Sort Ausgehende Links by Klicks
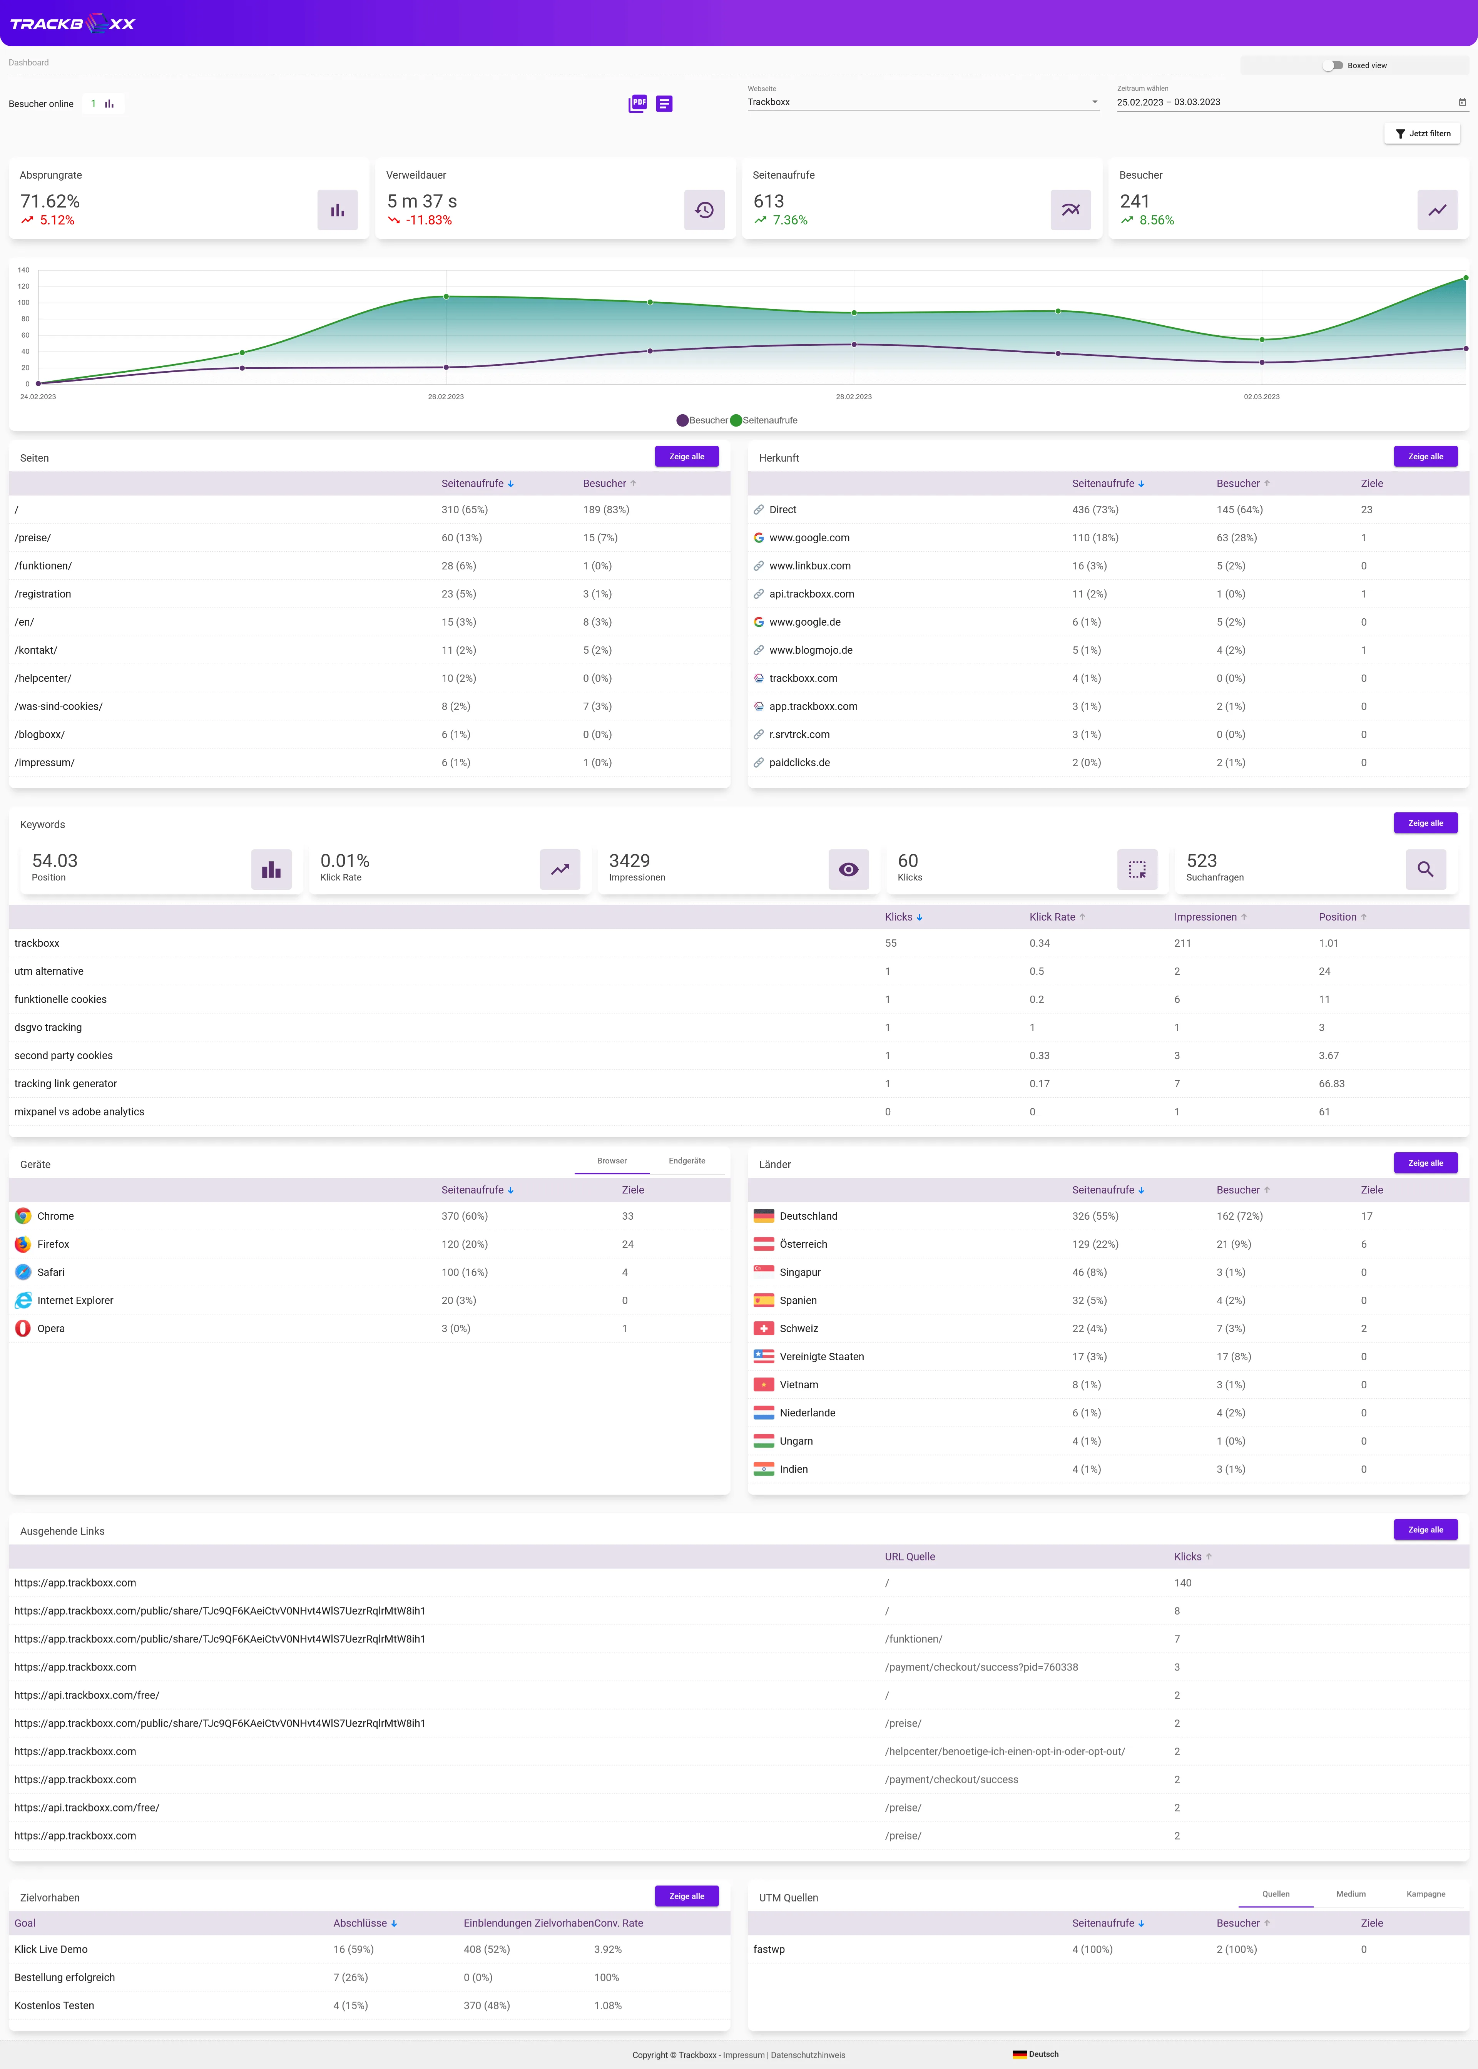This screenshot has width=1478, height=2069. [1192, 1557]
